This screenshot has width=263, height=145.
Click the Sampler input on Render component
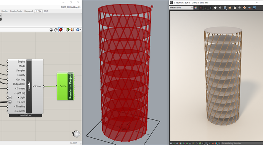(x=21, y=71)
